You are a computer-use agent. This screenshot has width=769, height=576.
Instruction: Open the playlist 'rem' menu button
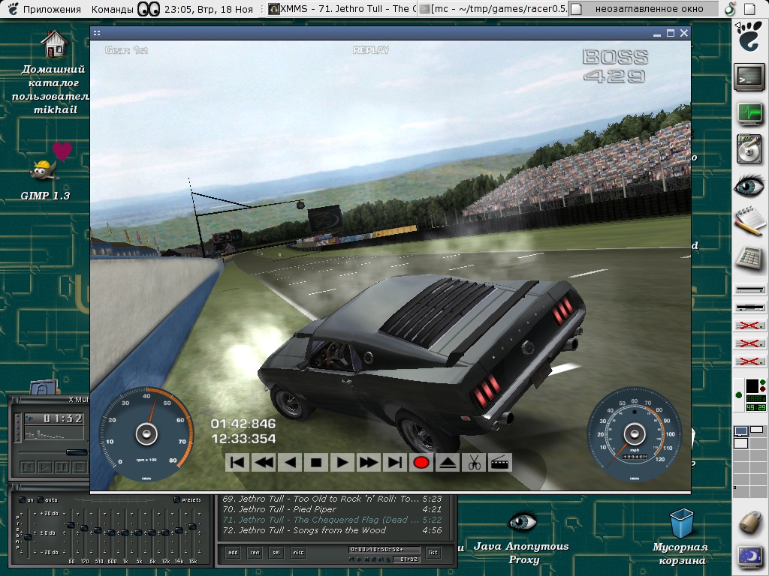pyautogui.click(x=255, y=553)
